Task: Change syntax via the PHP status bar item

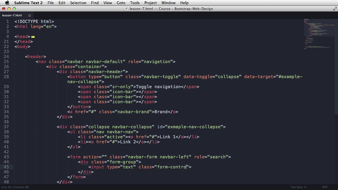Action: (325, 187)
